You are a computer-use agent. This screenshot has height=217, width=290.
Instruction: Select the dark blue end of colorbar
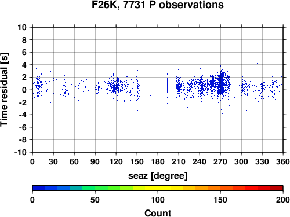tap(39, 188)
